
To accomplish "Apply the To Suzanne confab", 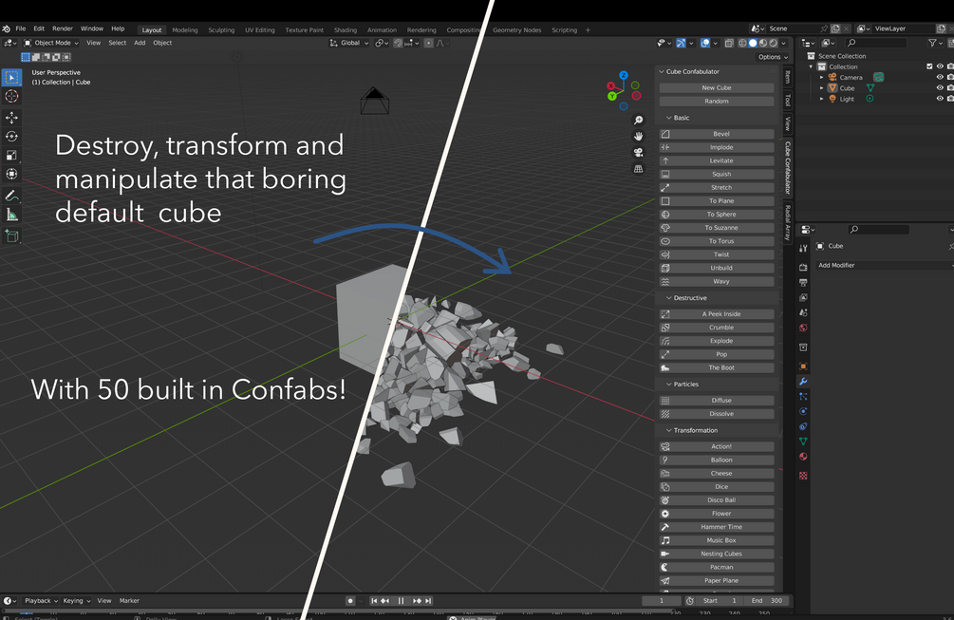I will 716,228.
